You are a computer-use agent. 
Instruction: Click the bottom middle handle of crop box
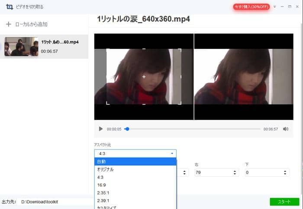click(x=144, y=104)
